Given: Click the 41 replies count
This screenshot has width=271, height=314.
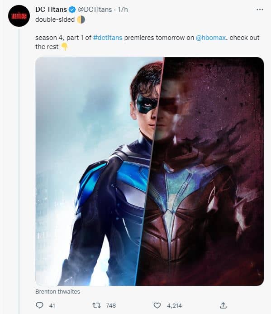Looking at the screenshot, I should pos(52,305).
